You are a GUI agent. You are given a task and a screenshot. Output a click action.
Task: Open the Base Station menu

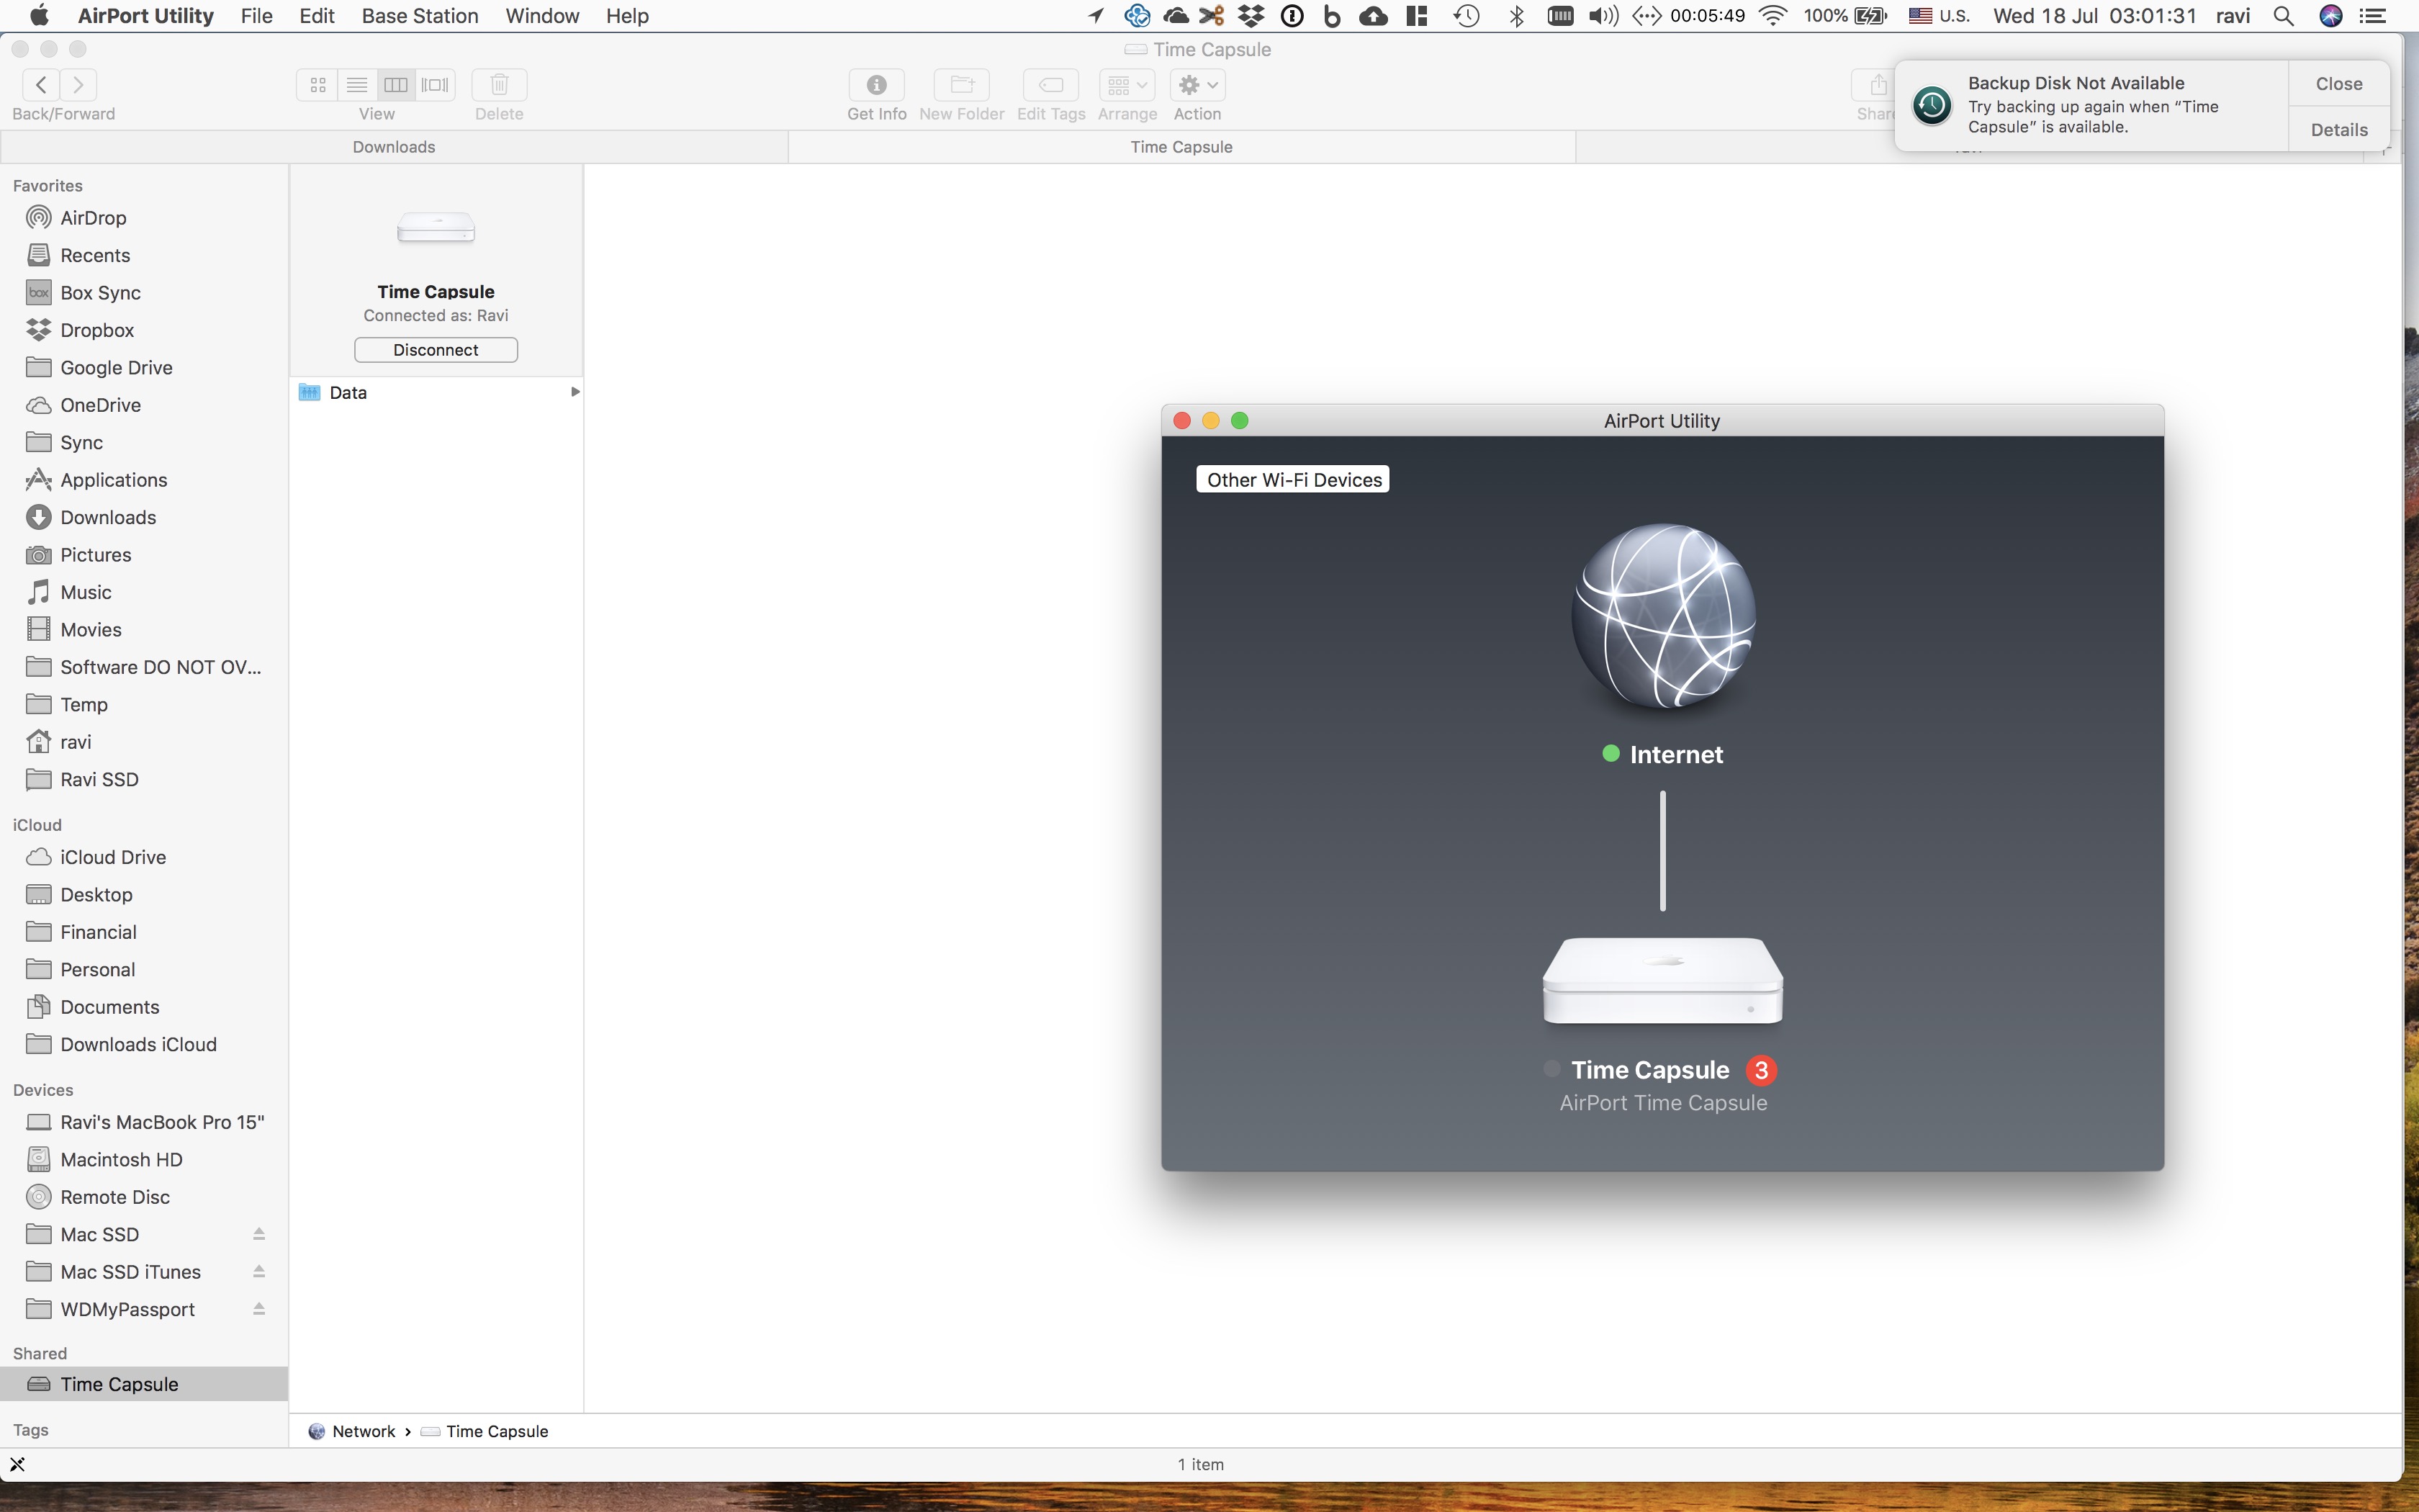pos(420,16)
